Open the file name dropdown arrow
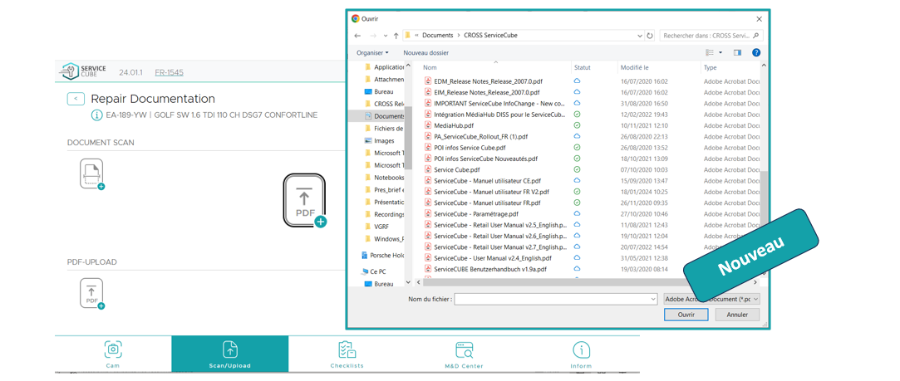This screenshot has height=381, width=900. (652, 299)
